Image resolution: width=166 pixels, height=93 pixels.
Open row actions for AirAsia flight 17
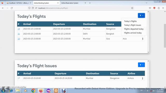tap(143, 78)
